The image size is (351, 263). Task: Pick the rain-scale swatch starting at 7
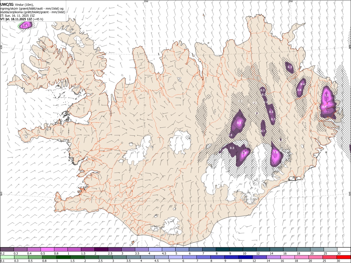(x=203, y=257)
